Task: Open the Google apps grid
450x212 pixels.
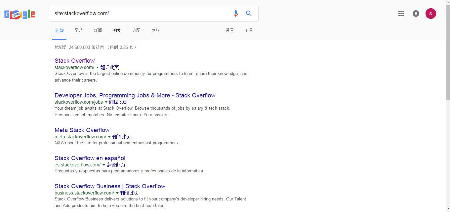Action: 401,14
